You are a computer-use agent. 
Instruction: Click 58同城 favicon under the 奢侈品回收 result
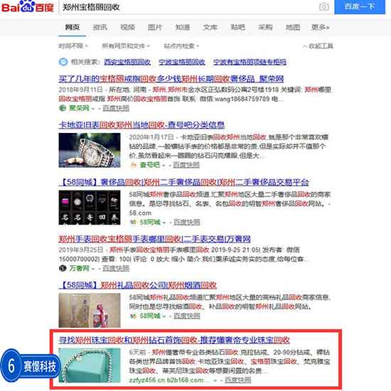(134, 222)
